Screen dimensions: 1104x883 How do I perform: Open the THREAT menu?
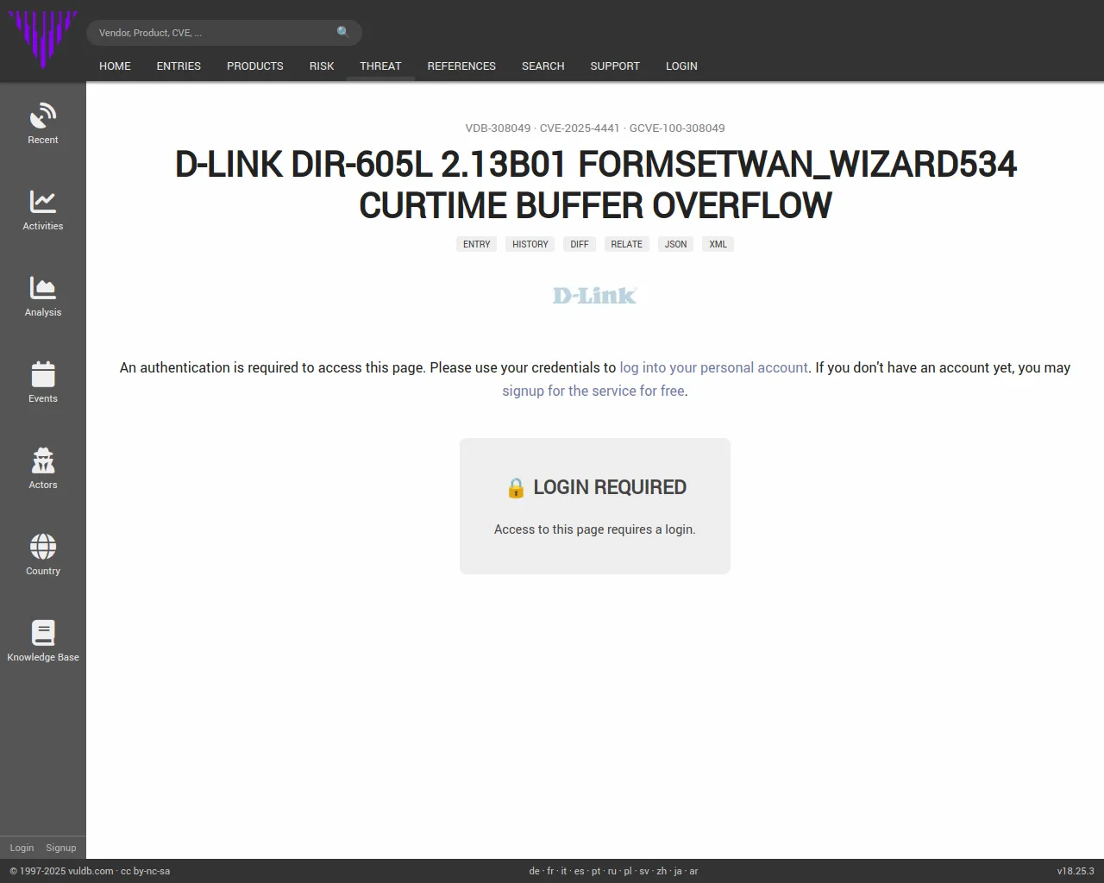coord(380,66)
